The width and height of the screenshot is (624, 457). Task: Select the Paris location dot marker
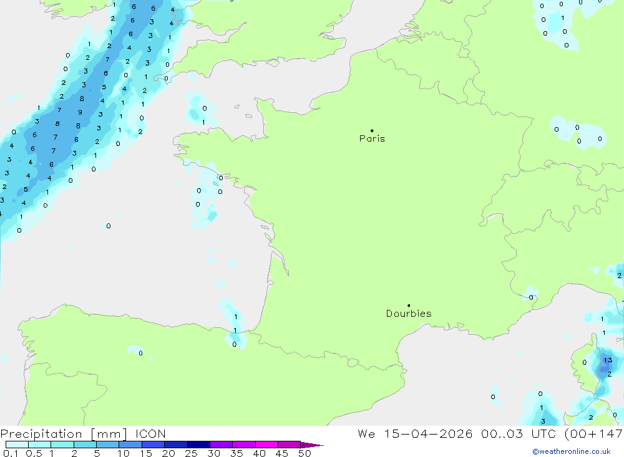coord(372,130)
